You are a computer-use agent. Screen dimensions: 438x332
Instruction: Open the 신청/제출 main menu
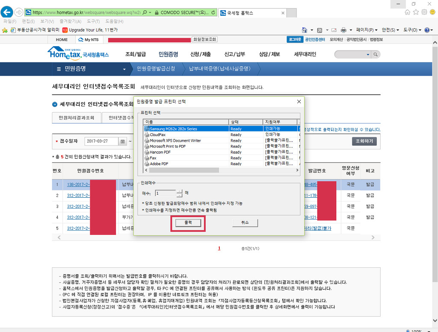[x=201, y=54]
